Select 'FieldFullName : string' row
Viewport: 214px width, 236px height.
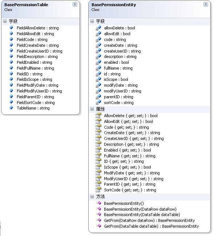(35, 68)
